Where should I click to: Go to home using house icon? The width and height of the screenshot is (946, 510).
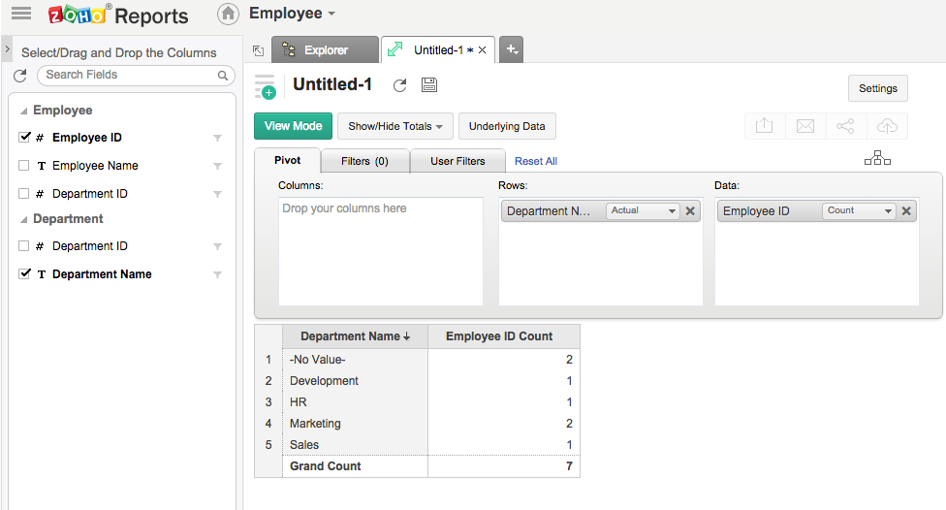click(x=228, y=14)
